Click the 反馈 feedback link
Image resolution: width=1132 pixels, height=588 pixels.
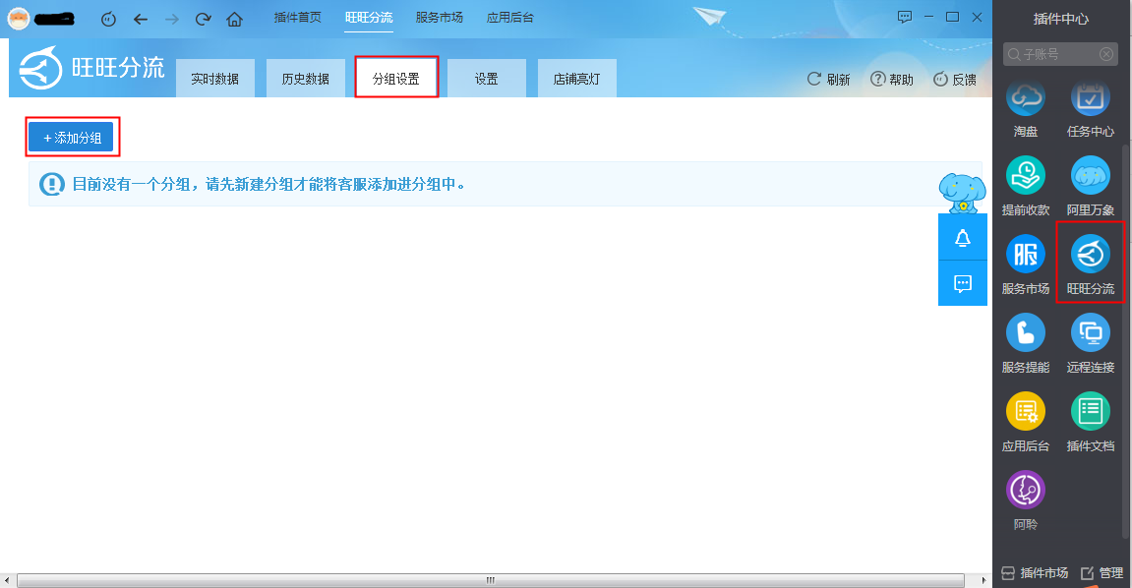954,80
